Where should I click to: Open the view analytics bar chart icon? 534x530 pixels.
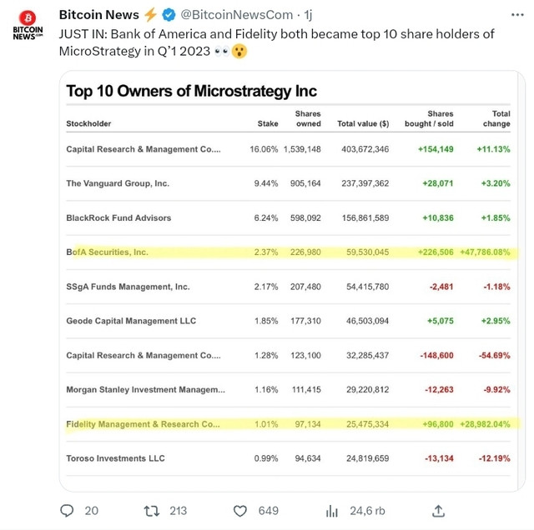click(332, 511)
